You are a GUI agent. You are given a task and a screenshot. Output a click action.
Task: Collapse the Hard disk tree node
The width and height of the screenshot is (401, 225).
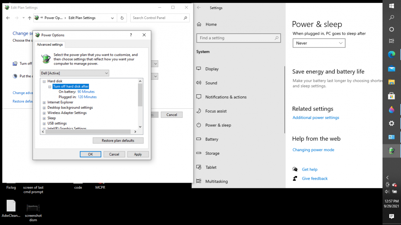44,81
